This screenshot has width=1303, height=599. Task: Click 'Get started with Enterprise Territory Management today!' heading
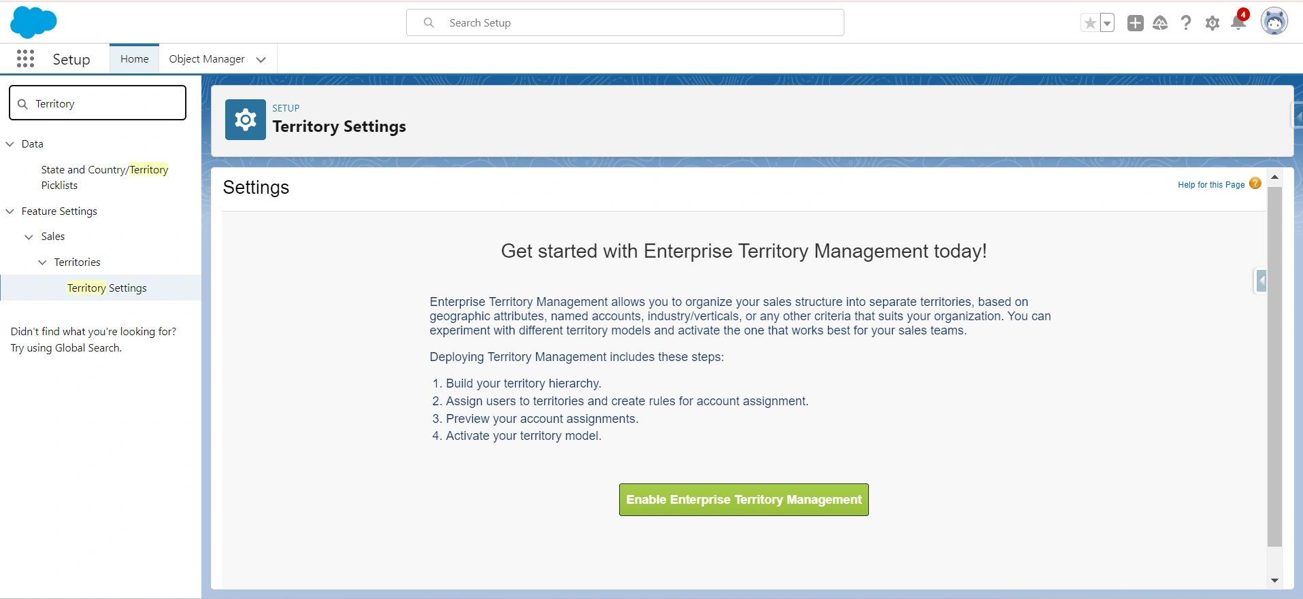(744, 251)
